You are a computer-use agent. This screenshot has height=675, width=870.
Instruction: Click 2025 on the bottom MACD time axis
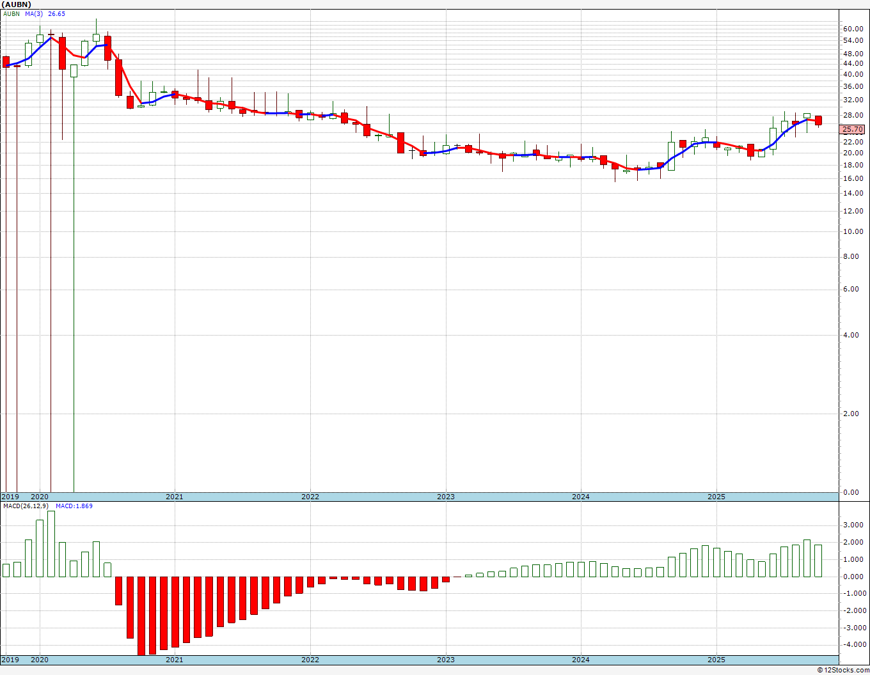tap(716, 660)
